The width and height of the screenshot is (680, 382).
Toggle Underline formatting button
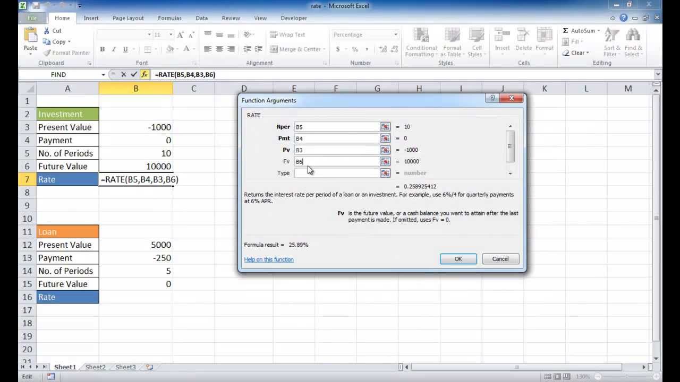[125, 49]
